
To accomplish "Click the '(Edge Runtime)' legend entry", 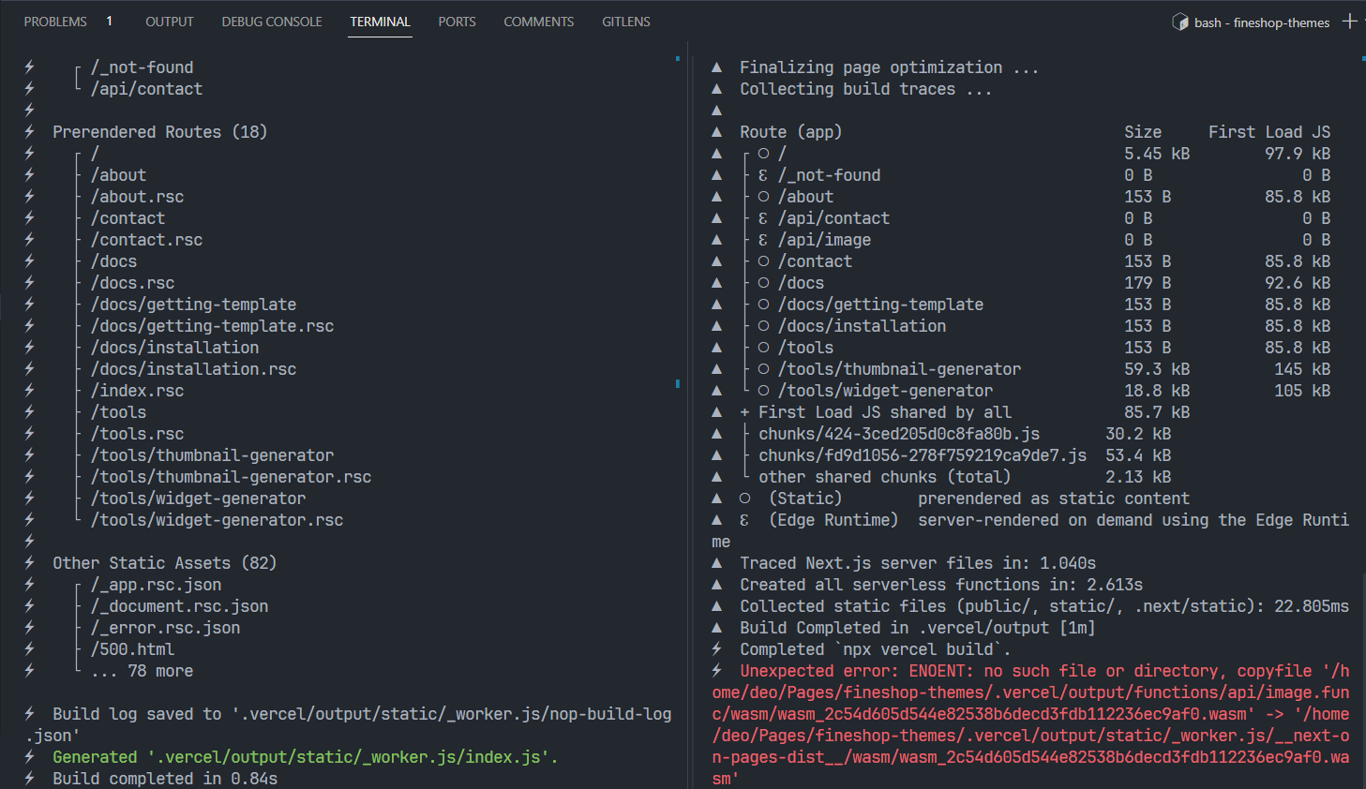I will pyautogui.click(x=833, y=520).
